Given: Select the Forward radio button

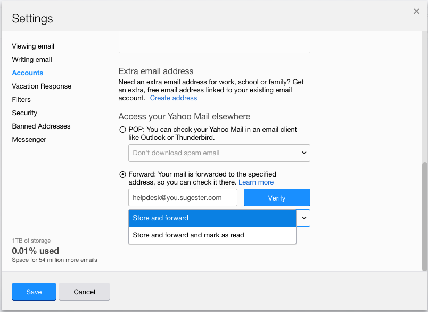Looking at the screenshot, I should [x=122, y=174].
